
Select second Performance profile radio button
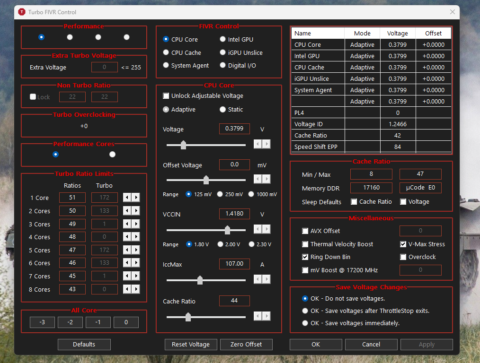(70, 37)
